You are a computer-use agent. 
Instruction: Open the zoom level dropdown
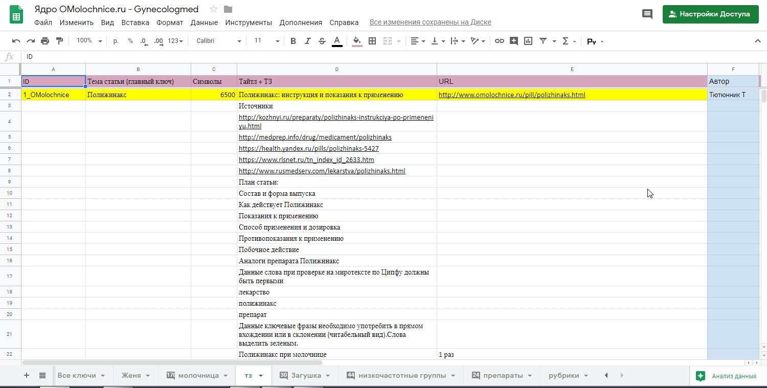click(89, 41)
